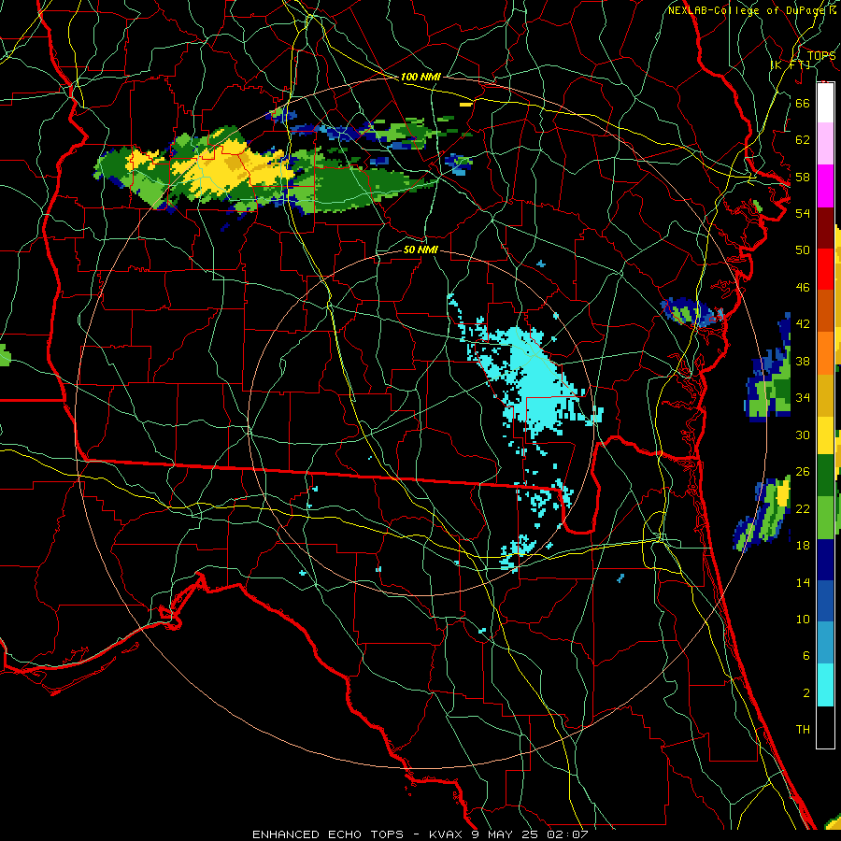This screenshot has width=841, height=841.
Task: Select the magenta swatch in the legend
Action: 825,186
